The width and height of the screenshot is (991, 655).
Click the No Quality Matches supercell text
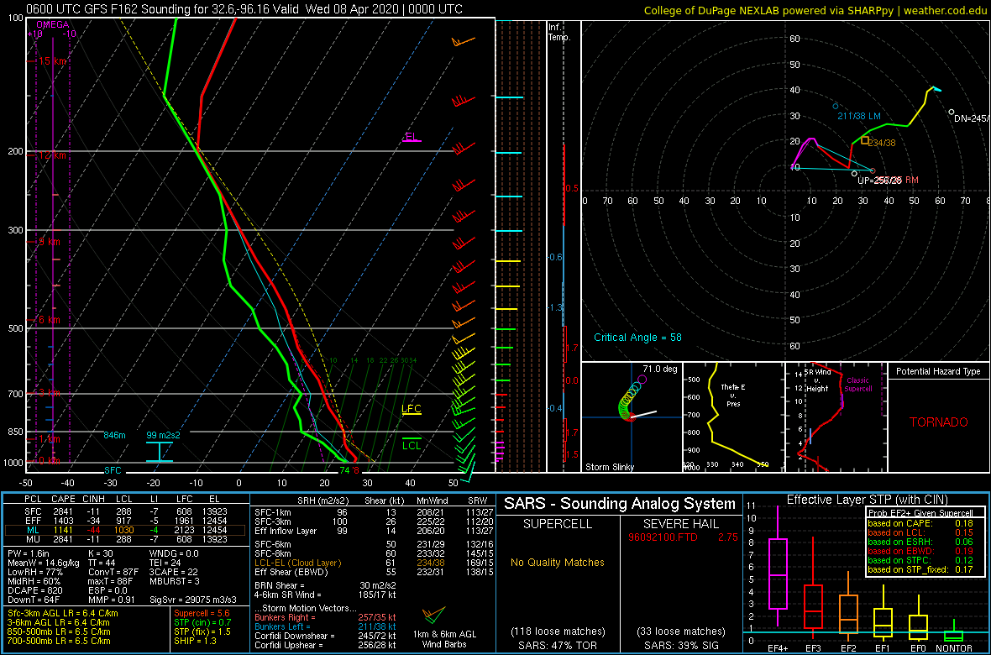pos(558,562)
